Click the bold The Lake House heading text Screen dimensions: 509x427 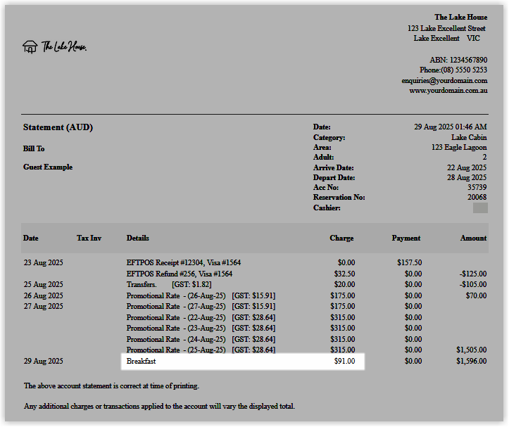pyautogui.click(x=461, y=17)
